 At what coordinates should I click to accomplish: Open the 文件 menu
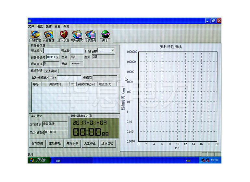coord(31,26)
